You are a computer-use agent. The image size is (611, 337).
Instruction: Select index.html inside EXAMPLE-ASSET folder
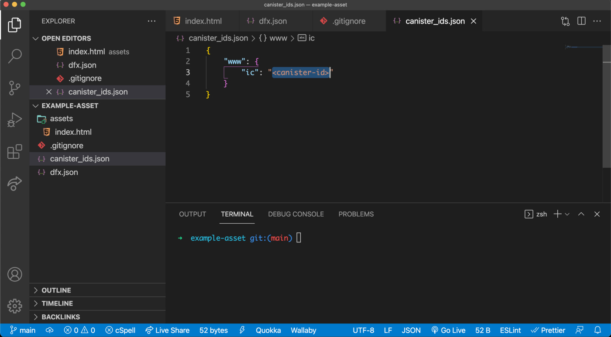72,132
